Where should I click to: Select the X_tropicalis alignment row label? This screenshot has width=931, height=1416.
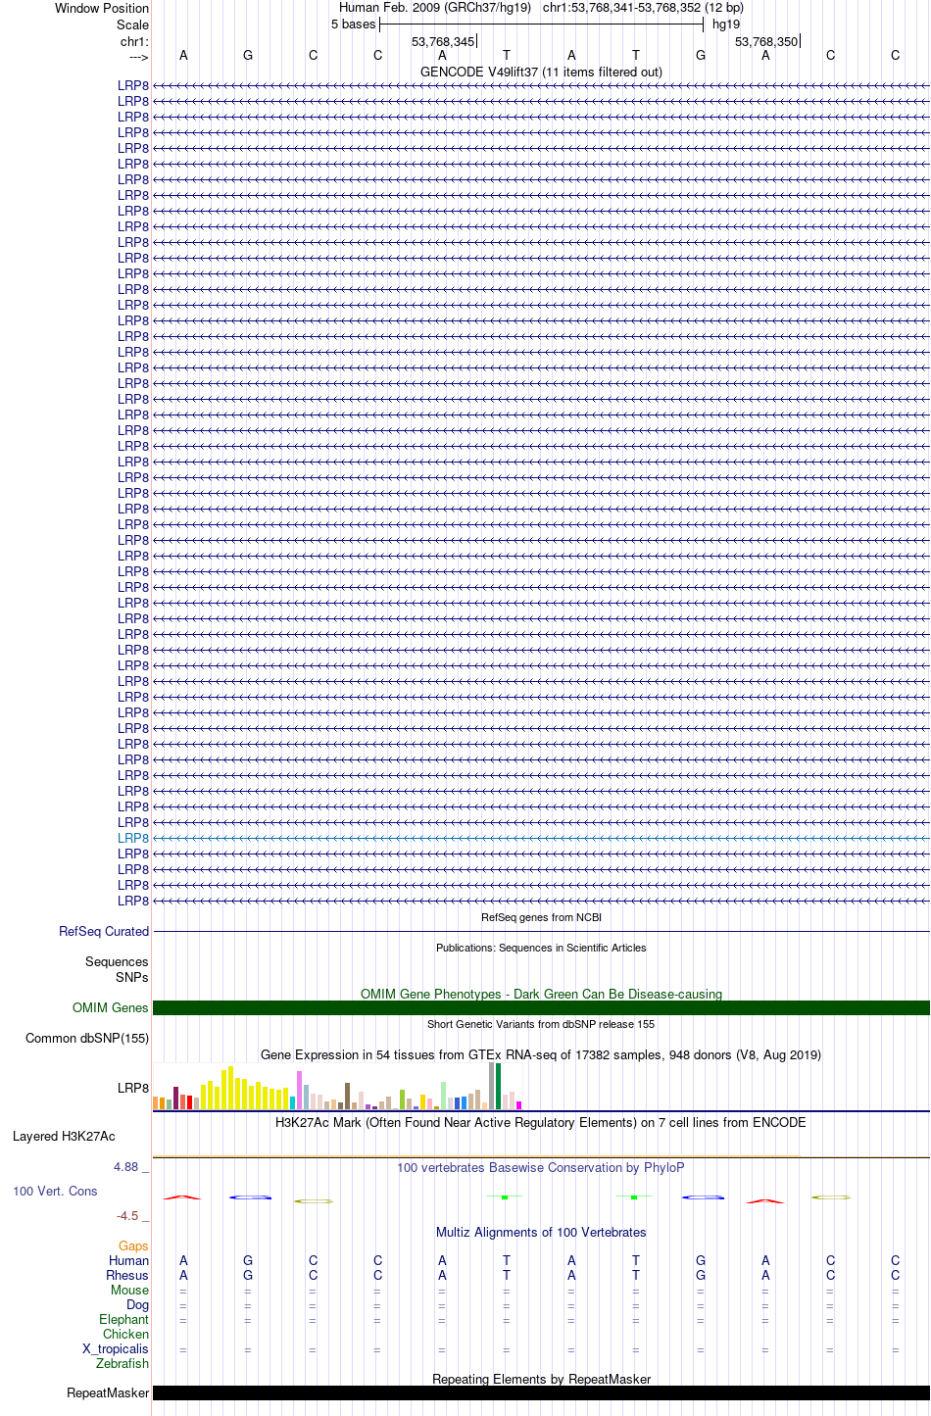(116, 1349)
